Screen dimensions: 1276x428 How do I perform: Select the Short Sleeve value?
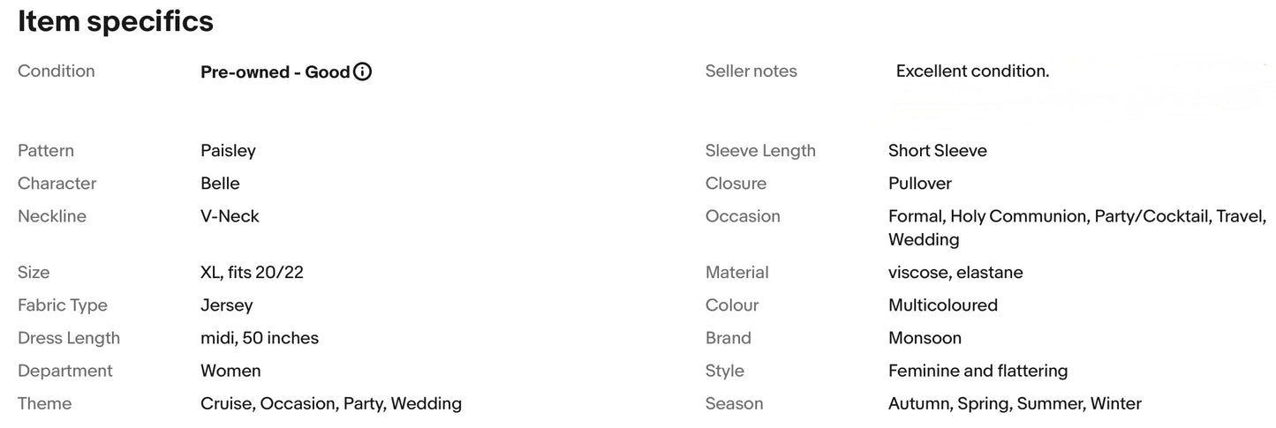(938, 151)
